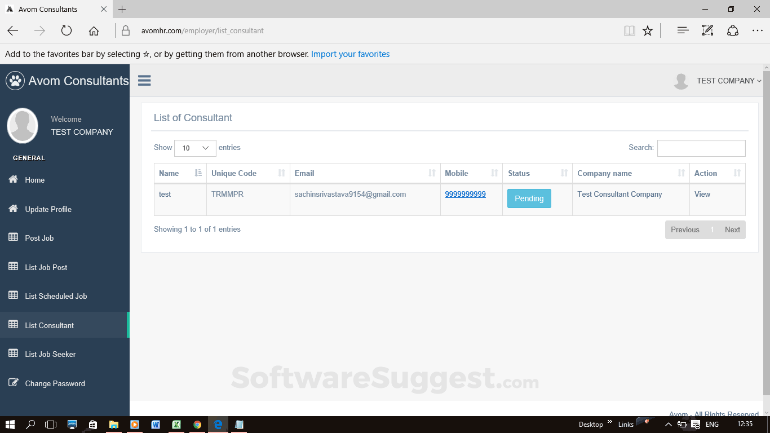Open the List Job Post page
The width and height of the screenshot is (770, 433).
45,267
